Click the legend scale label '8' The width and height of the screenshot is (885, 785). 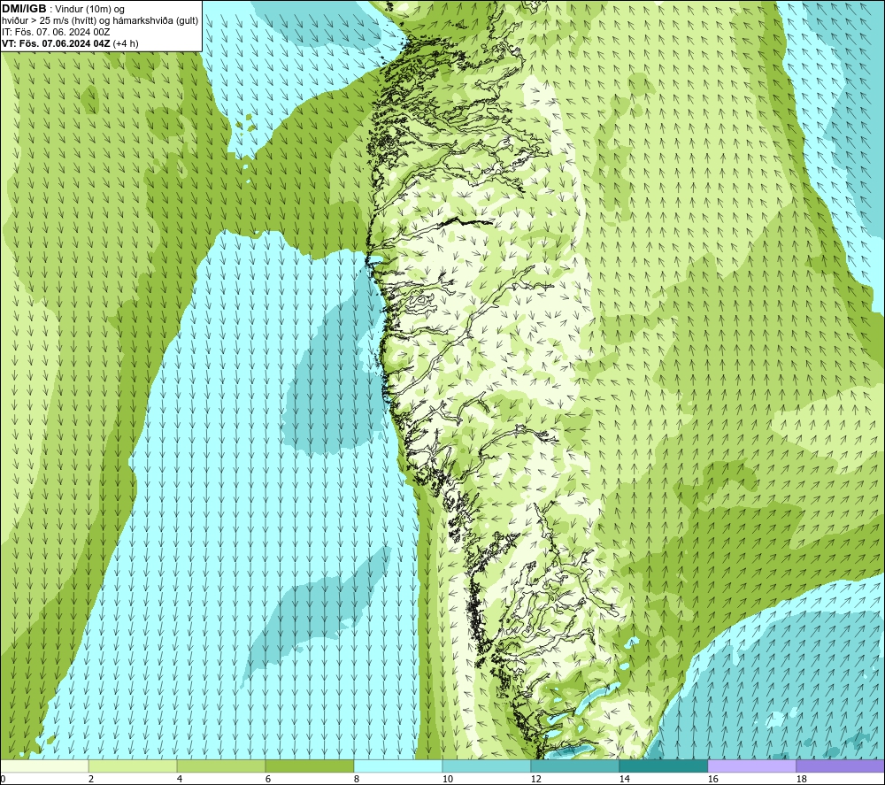point(356,780)
